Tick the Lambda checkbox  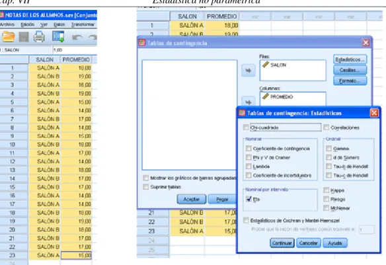pyautogui.click(x=249, y=167)
